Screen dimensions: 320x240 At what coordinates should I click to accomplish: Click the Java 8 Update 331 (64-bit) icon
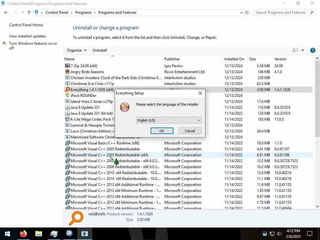(67, 113)
